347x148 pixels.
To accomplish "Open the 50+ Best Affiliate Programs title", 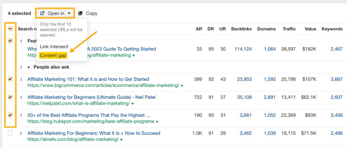I will click(x=88, y=115).
